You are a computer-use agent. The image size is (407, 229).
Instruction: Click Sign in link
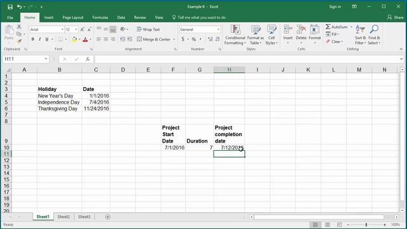click(335, 7)
